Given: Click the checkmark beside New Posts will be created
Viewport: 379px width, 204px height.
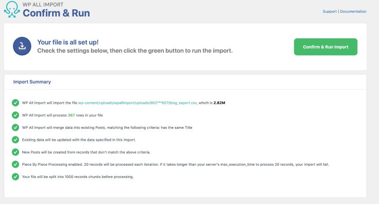Looking at the screenshot, I should click(x=16, y=152).
